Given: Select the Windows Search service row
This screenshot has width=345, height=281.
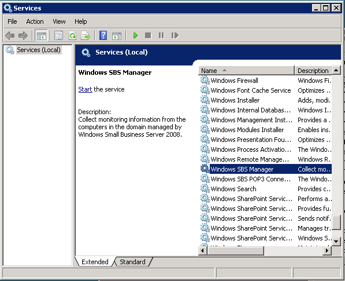Looking at the screenshot, I should click(x=266, y=189).
